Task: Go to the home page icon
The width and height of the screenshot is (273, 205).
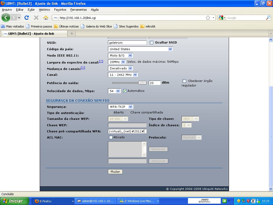Action: point(46,18)
